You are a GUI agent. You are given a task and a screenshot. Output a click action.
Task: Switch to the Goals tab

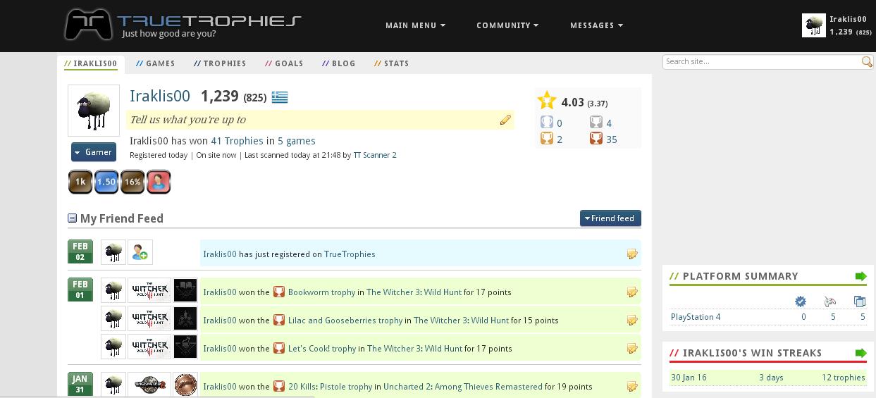coord(284,63)
